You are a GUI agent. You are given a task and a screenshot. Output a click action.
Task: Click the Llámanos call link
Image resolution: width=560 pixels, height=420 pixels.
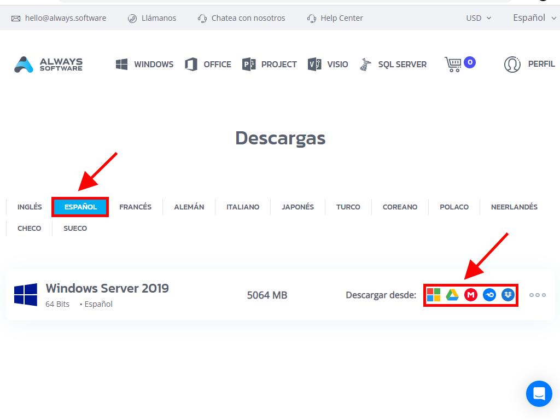(x=152, y=18)
